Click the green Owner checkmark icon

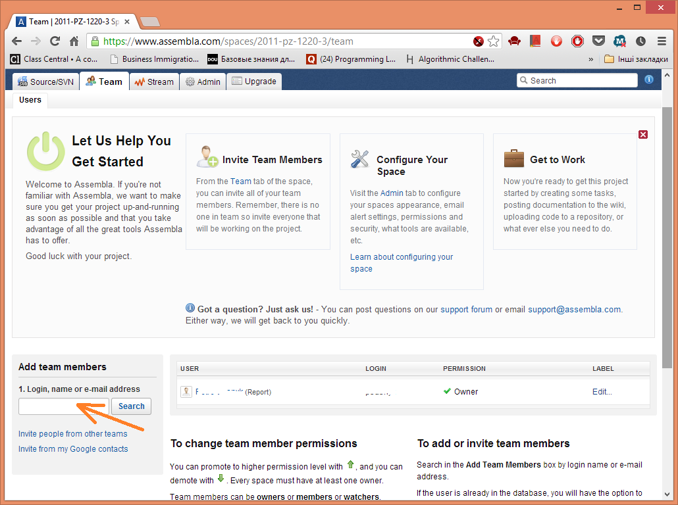pos(447,391)
